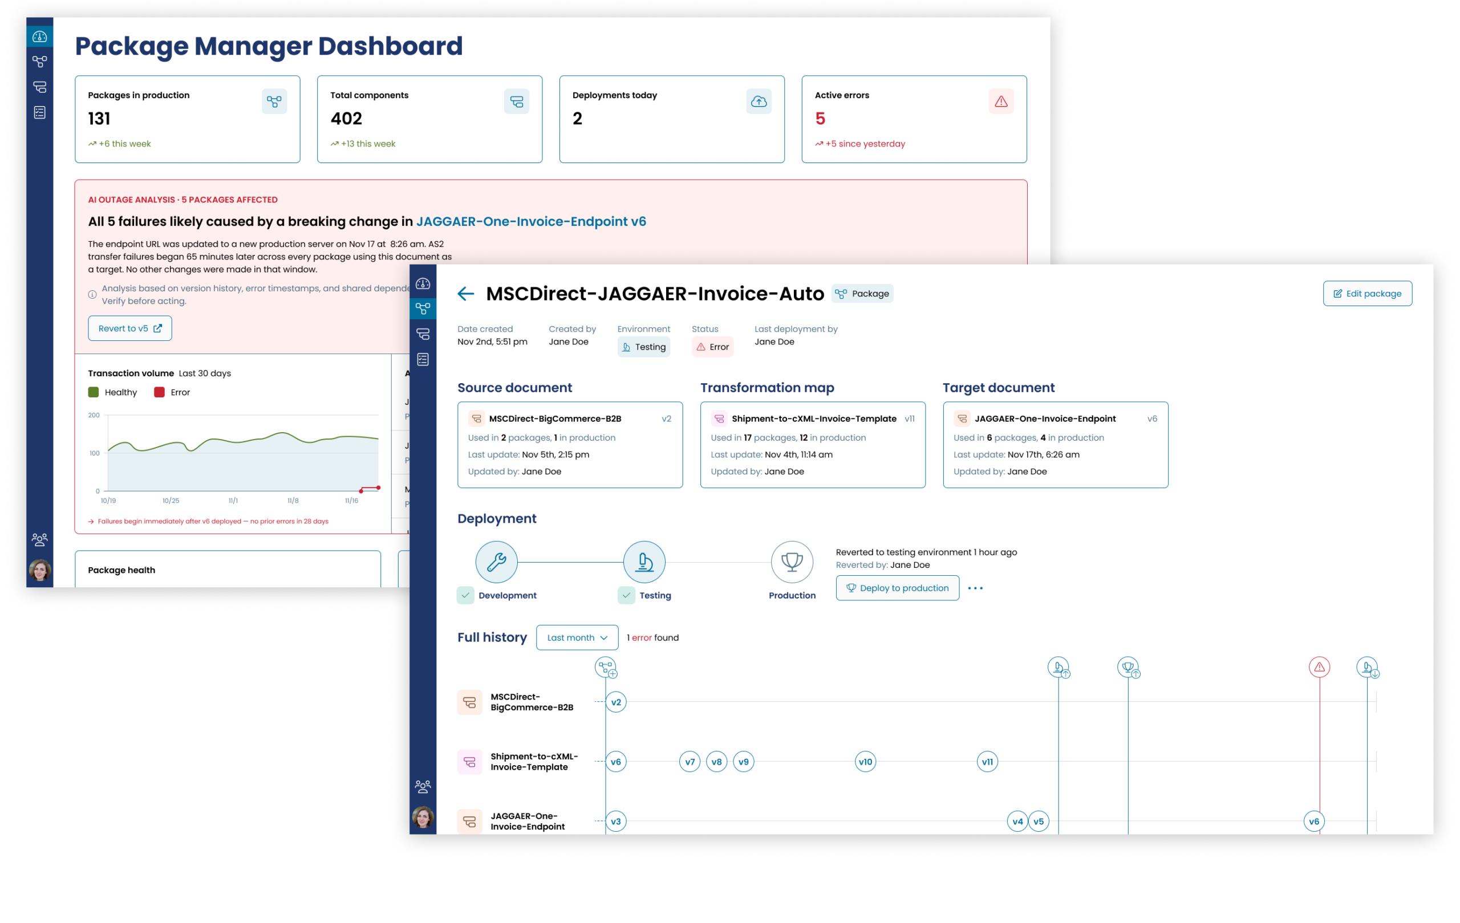Click the green Healthy legend swatch
The width and height of the screenshot is (1460, 923).
click(x=94, y=392)
